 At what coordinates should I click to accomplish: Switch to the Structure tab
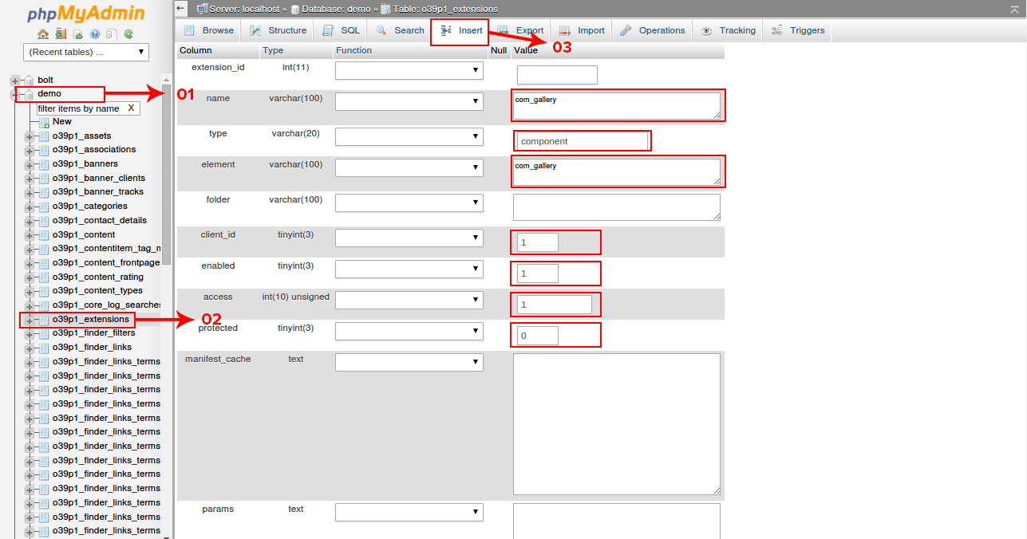point(277,30)
